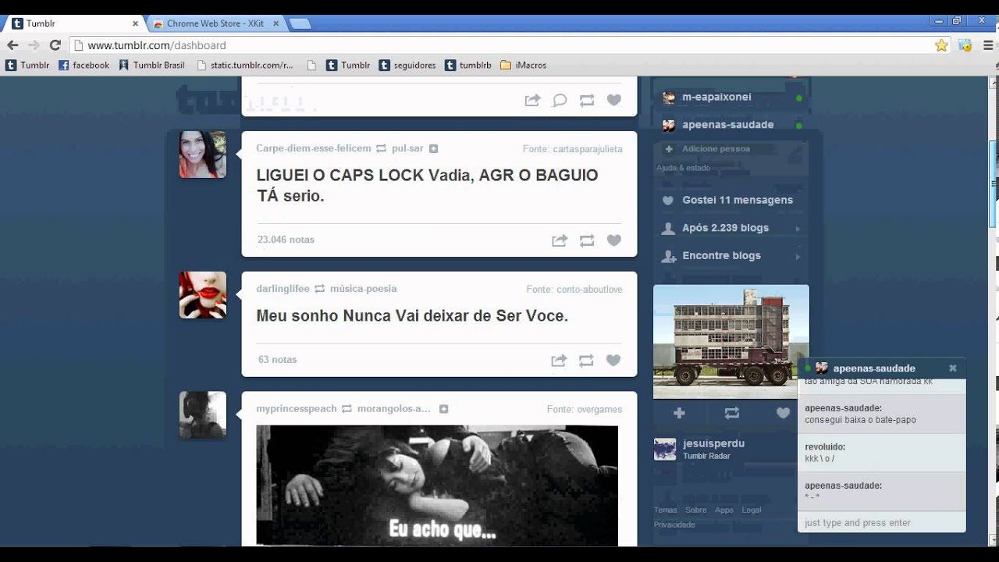This screenshot has height=562, width=999.
Task: Open Gostei 11 mensagens
Action: click(727, 200)
